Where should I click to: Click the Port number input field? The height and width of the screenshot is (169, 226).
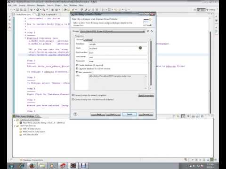pyautogui.click(x=118, y=53)
